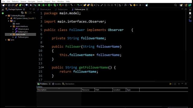Click the Open Perspective icon

[181, 5]
